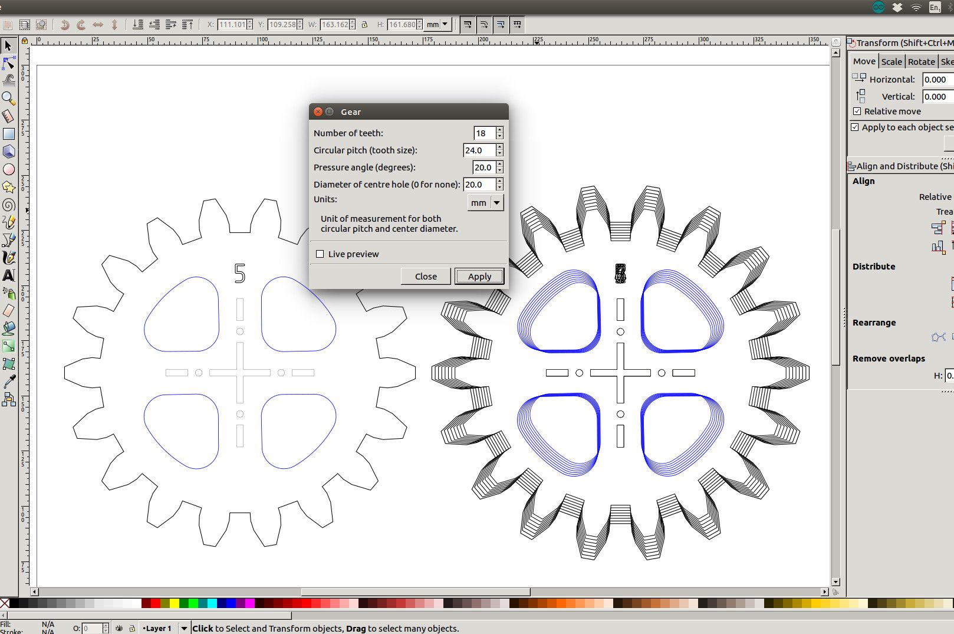Toggle the Relative move checkbox
Screen dimensions: 954x634
[x=857, y=111]
